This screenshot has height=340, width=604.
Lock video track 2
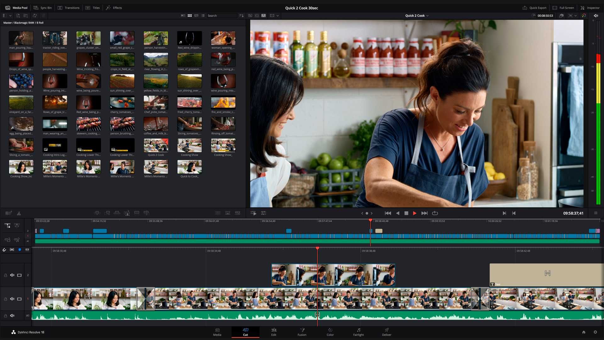point(5,275)
